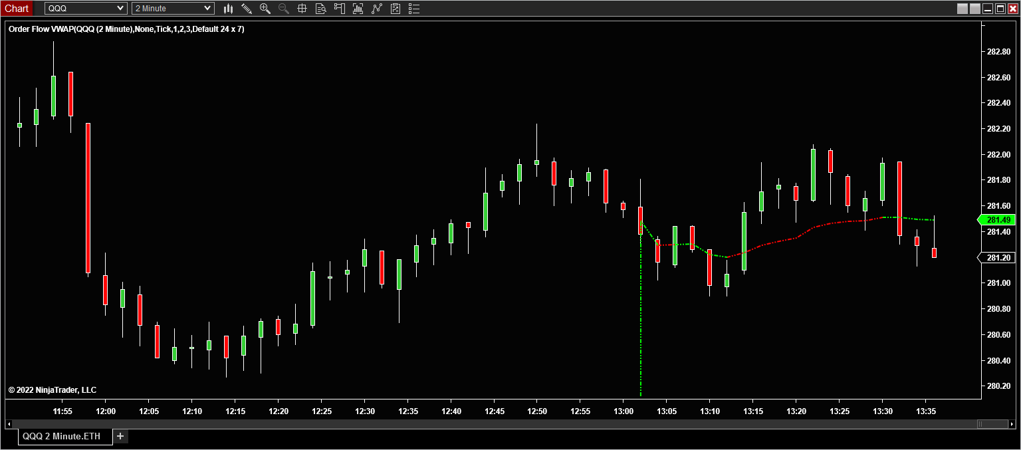Viewport: 1021px width, 450px height.
Task: Open the drawing tools pencil icon
Action: (247, 9)
